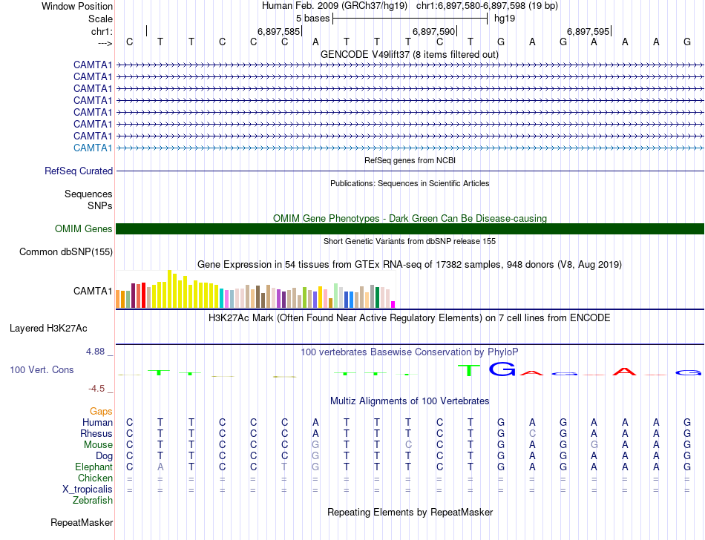Click the RepeatMasker track label

82,522
